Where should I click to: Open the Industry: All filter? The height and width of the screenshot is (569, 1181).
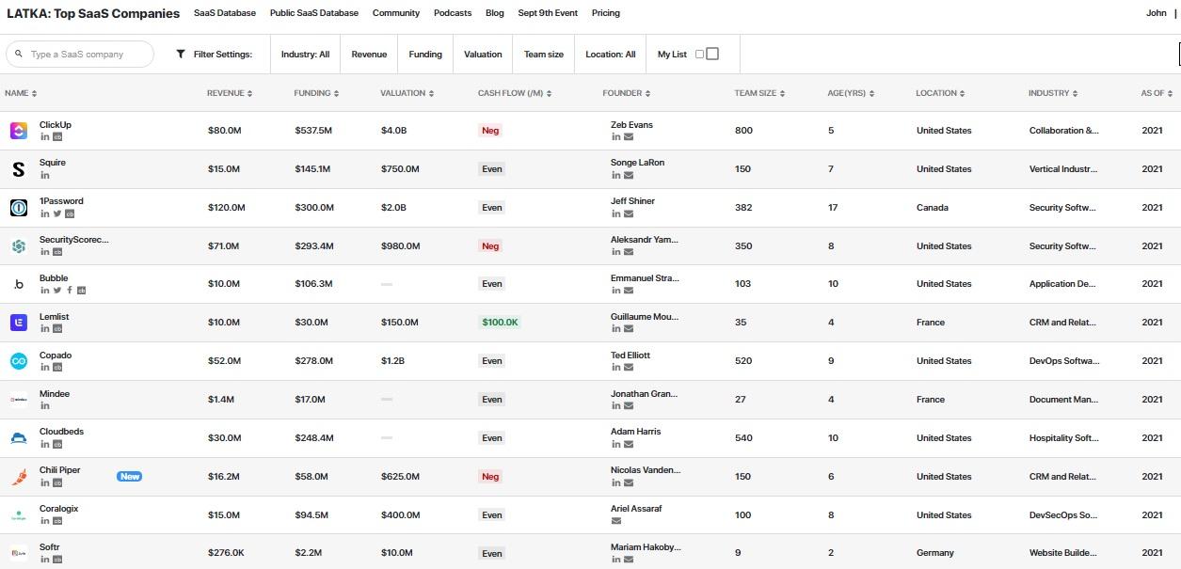(x=305, y=55)
